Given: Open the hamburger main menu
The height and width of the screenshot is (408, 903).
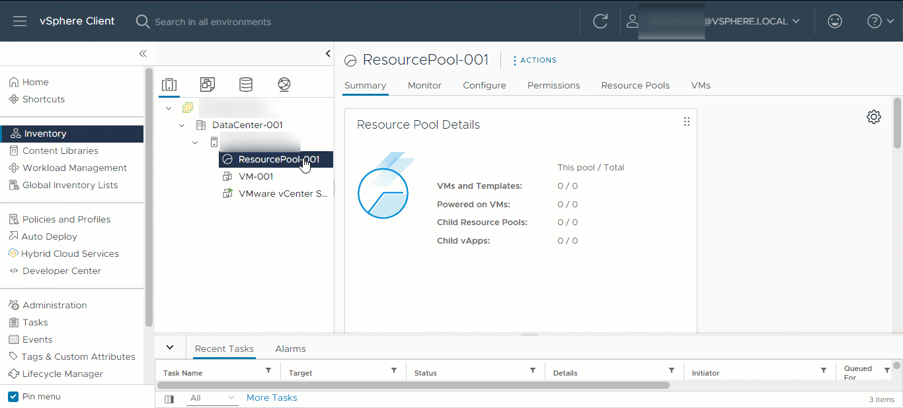Looking at the screenshot, I should click(x=20, y=21).
